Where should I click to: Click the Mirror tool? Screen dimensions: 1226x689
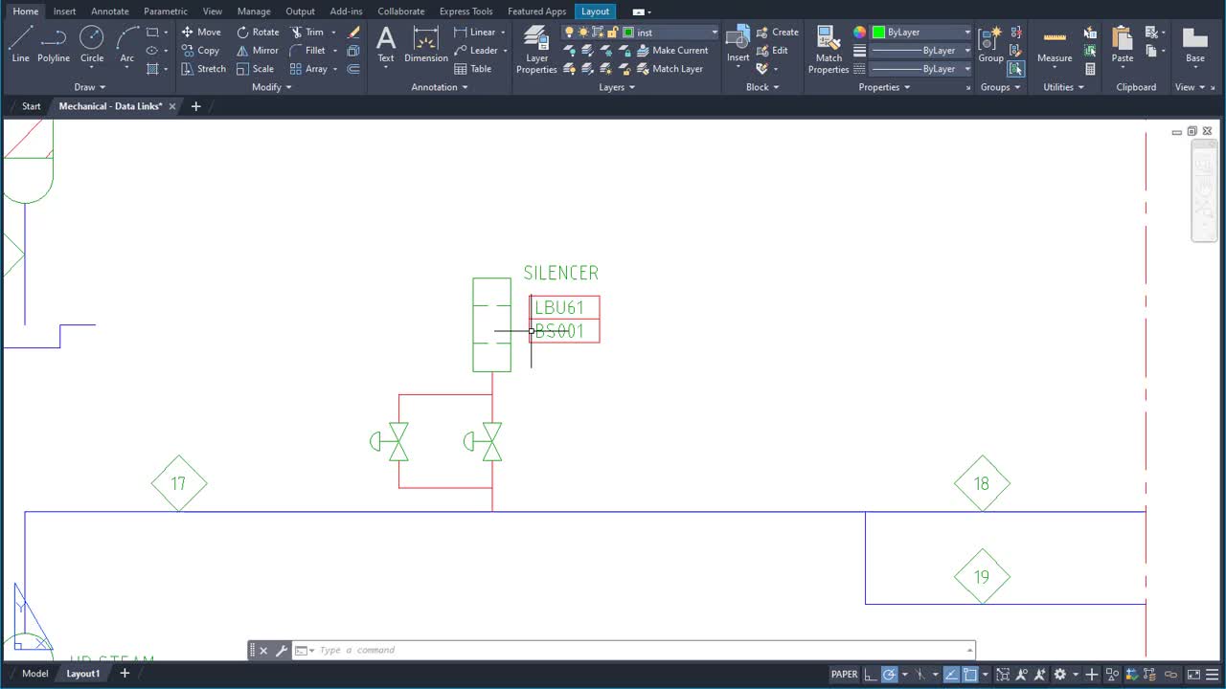[258, 50]
